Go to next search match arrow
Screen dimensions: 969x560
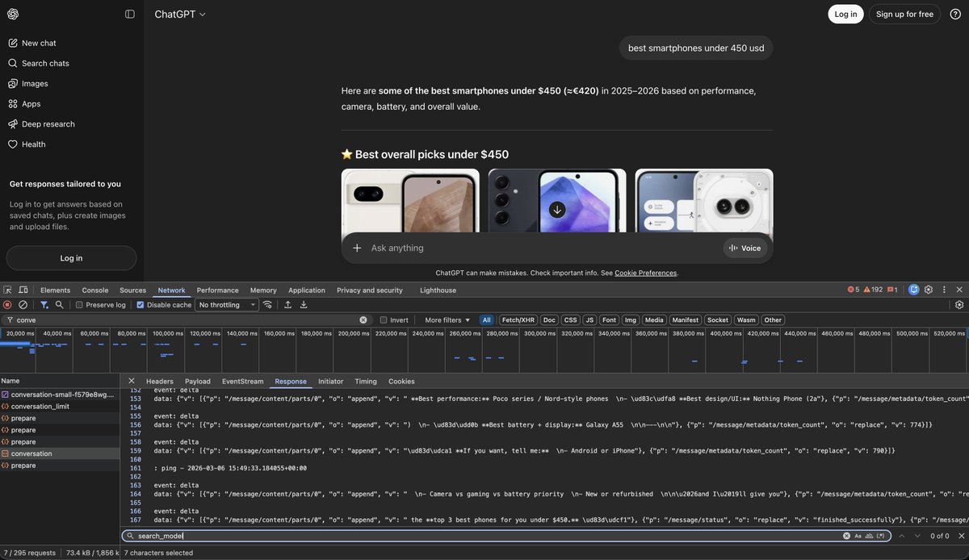(917, 536)
